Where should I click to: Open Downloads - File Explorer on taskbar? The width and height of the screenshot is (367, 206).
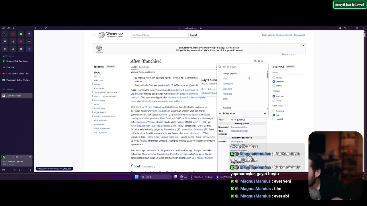(202, 177)
